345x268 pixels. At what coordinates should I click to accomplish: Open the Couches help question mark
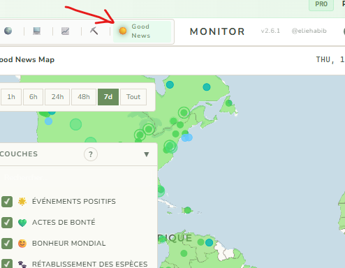click(91, 154)
